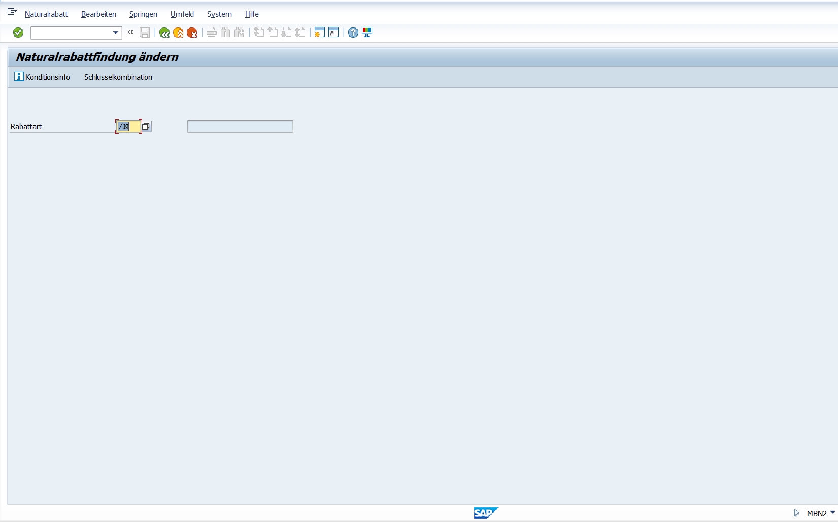Open Help with the question mark icon

(353, 32)
